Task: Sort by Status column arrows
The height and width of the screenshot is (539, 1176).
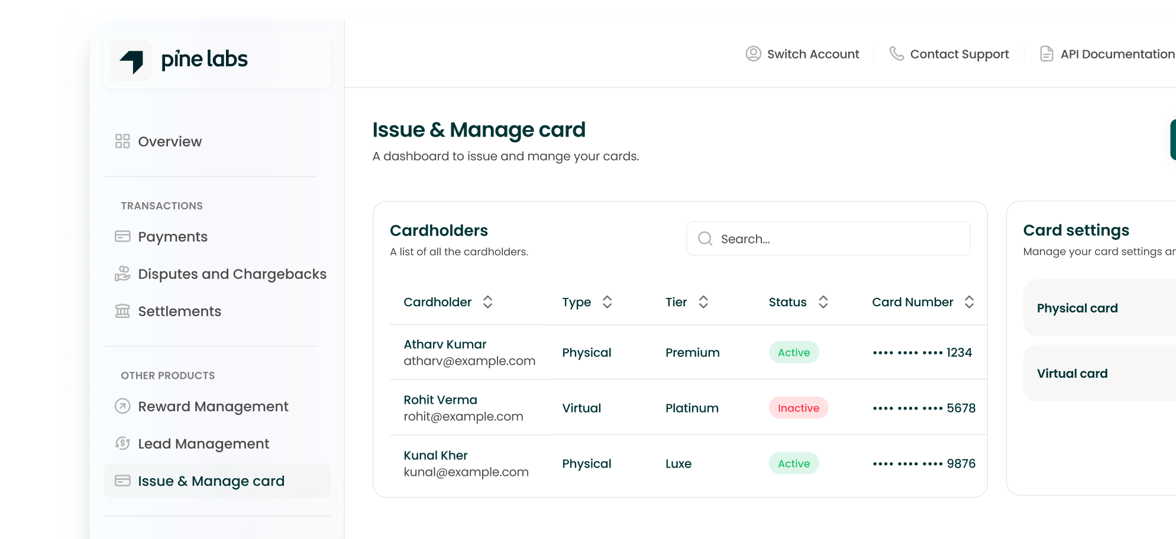Action: tap(823, 302)
